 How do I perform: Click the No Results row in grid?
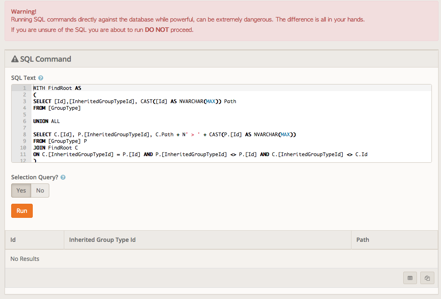point(25,259)
